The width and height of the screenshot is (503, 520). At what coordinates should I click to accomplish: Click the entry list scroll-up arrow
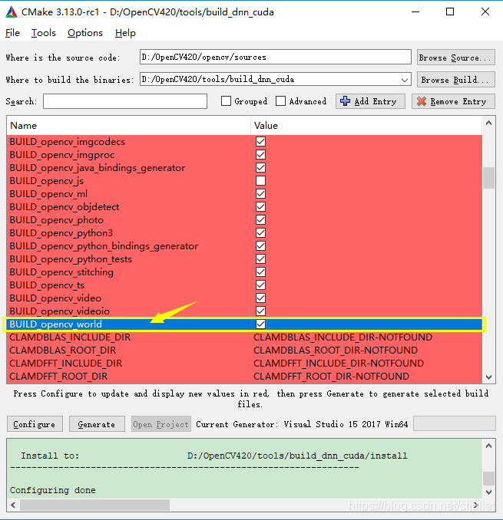[x=488, y=123]
